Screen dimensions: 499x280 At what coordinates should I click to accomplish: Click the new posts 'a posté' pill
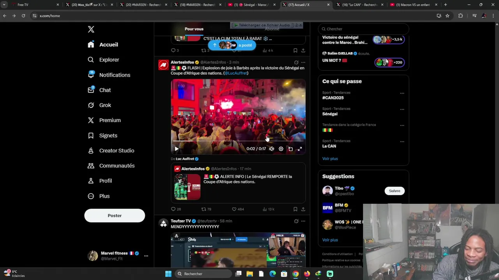[x=232, y=45]
